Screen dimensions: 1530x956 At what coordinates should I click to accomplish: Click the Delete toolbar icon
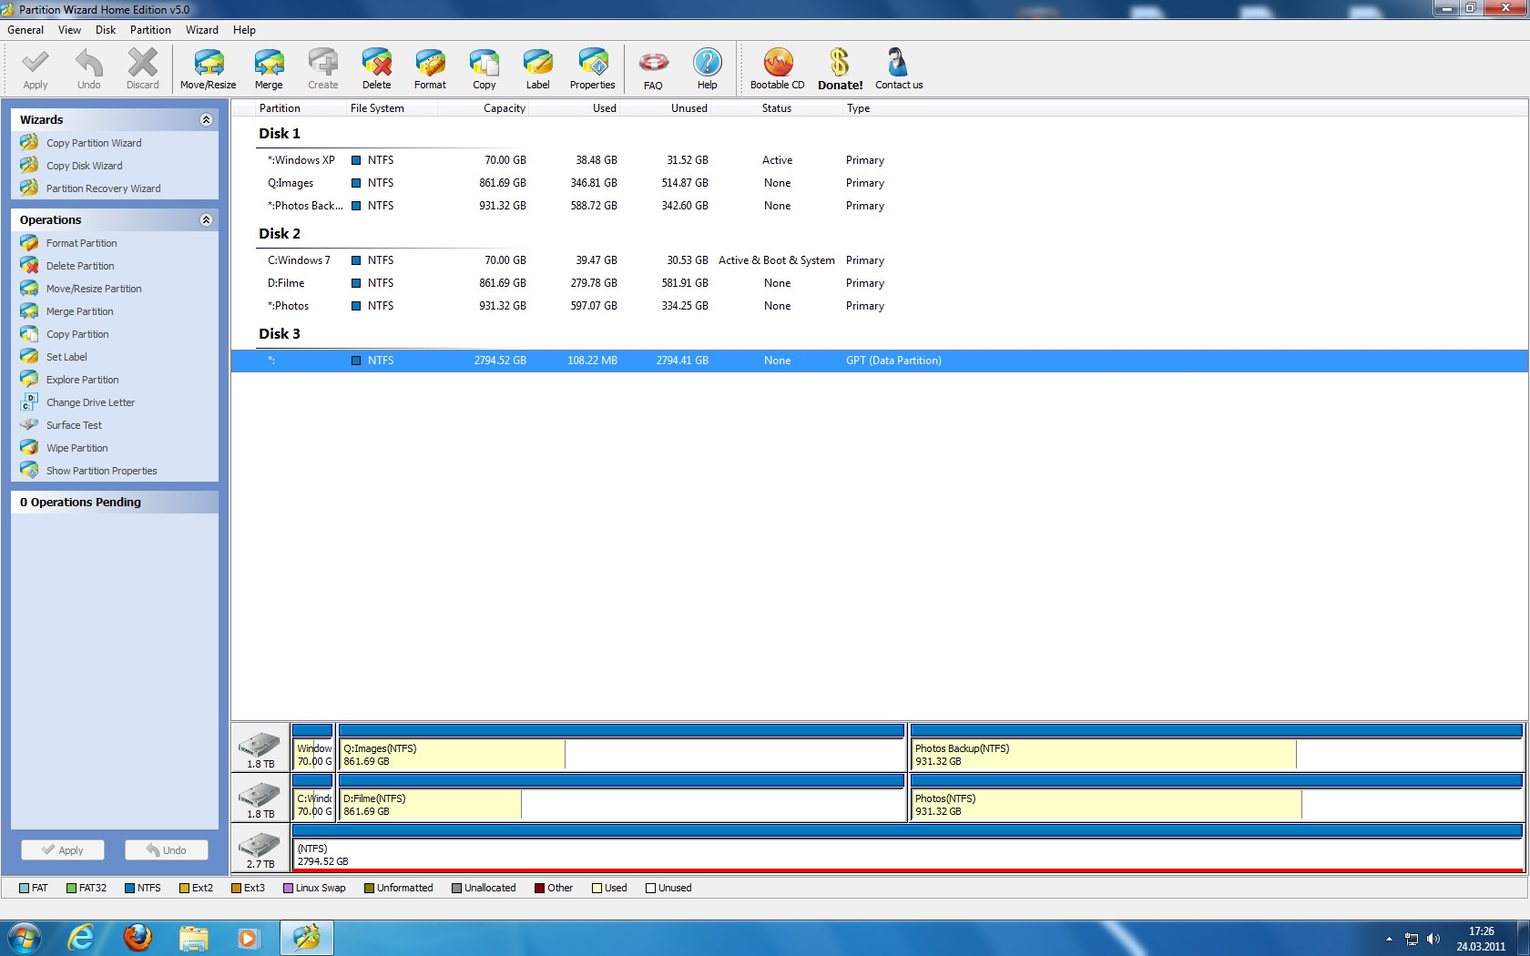point(376,69)
